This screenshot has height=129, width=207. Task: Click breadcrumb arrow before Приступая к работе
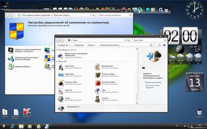pyautogui.click(x=52, y=15)
